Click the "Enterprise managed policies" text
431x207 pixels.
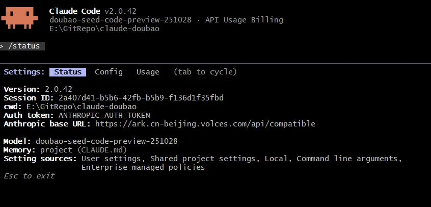(x=143, y=167)
